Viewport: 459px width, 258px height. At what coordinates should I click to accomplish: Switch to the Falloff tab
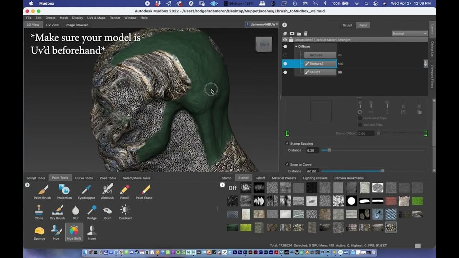260,178
